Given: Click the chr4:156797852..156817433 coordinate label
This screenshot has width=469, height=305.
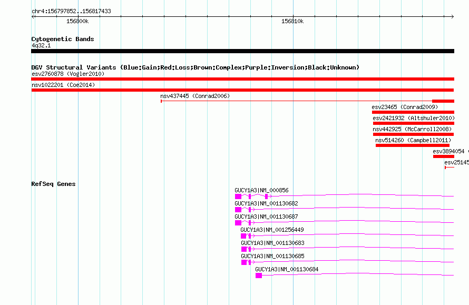Looking at the screenshot, I should (71, 11).
